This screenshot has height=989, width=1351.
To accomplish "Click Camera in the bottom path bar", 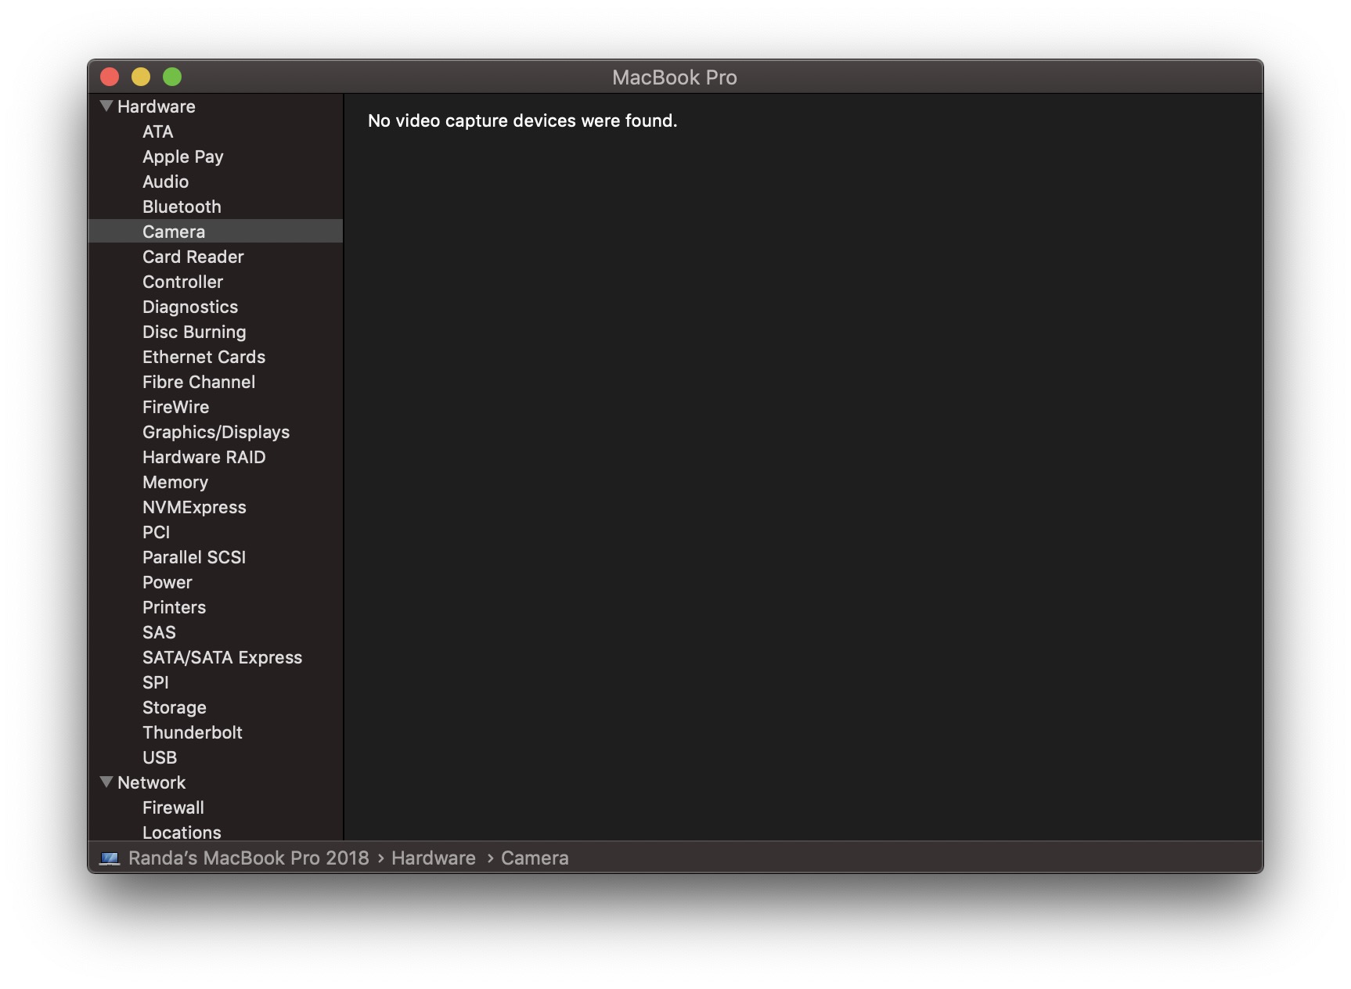I will pos(535,858).
